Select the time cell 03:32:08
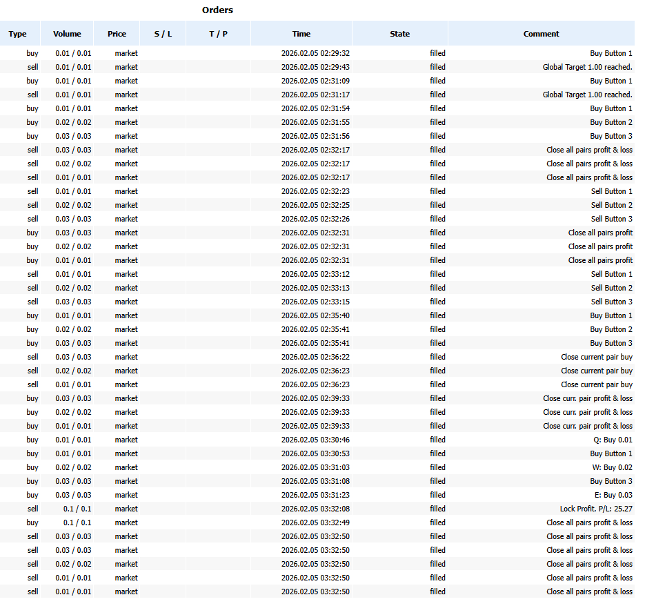 coord(315,509)
